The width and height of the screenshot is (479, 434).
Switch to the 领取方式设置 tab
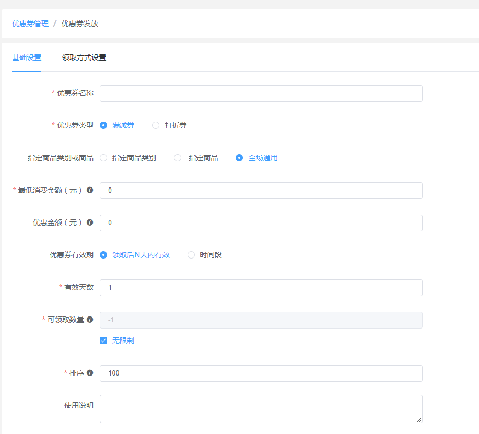pyautogui.click(x=84, y=57)
